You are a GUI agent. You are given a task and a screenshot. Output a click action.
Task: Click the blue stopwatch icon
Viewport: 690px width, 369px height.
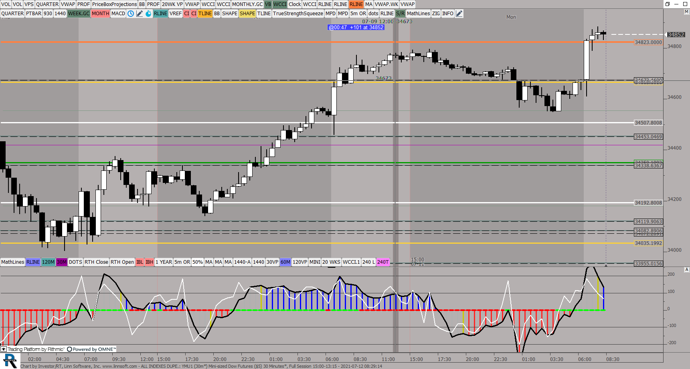[148, 13]
